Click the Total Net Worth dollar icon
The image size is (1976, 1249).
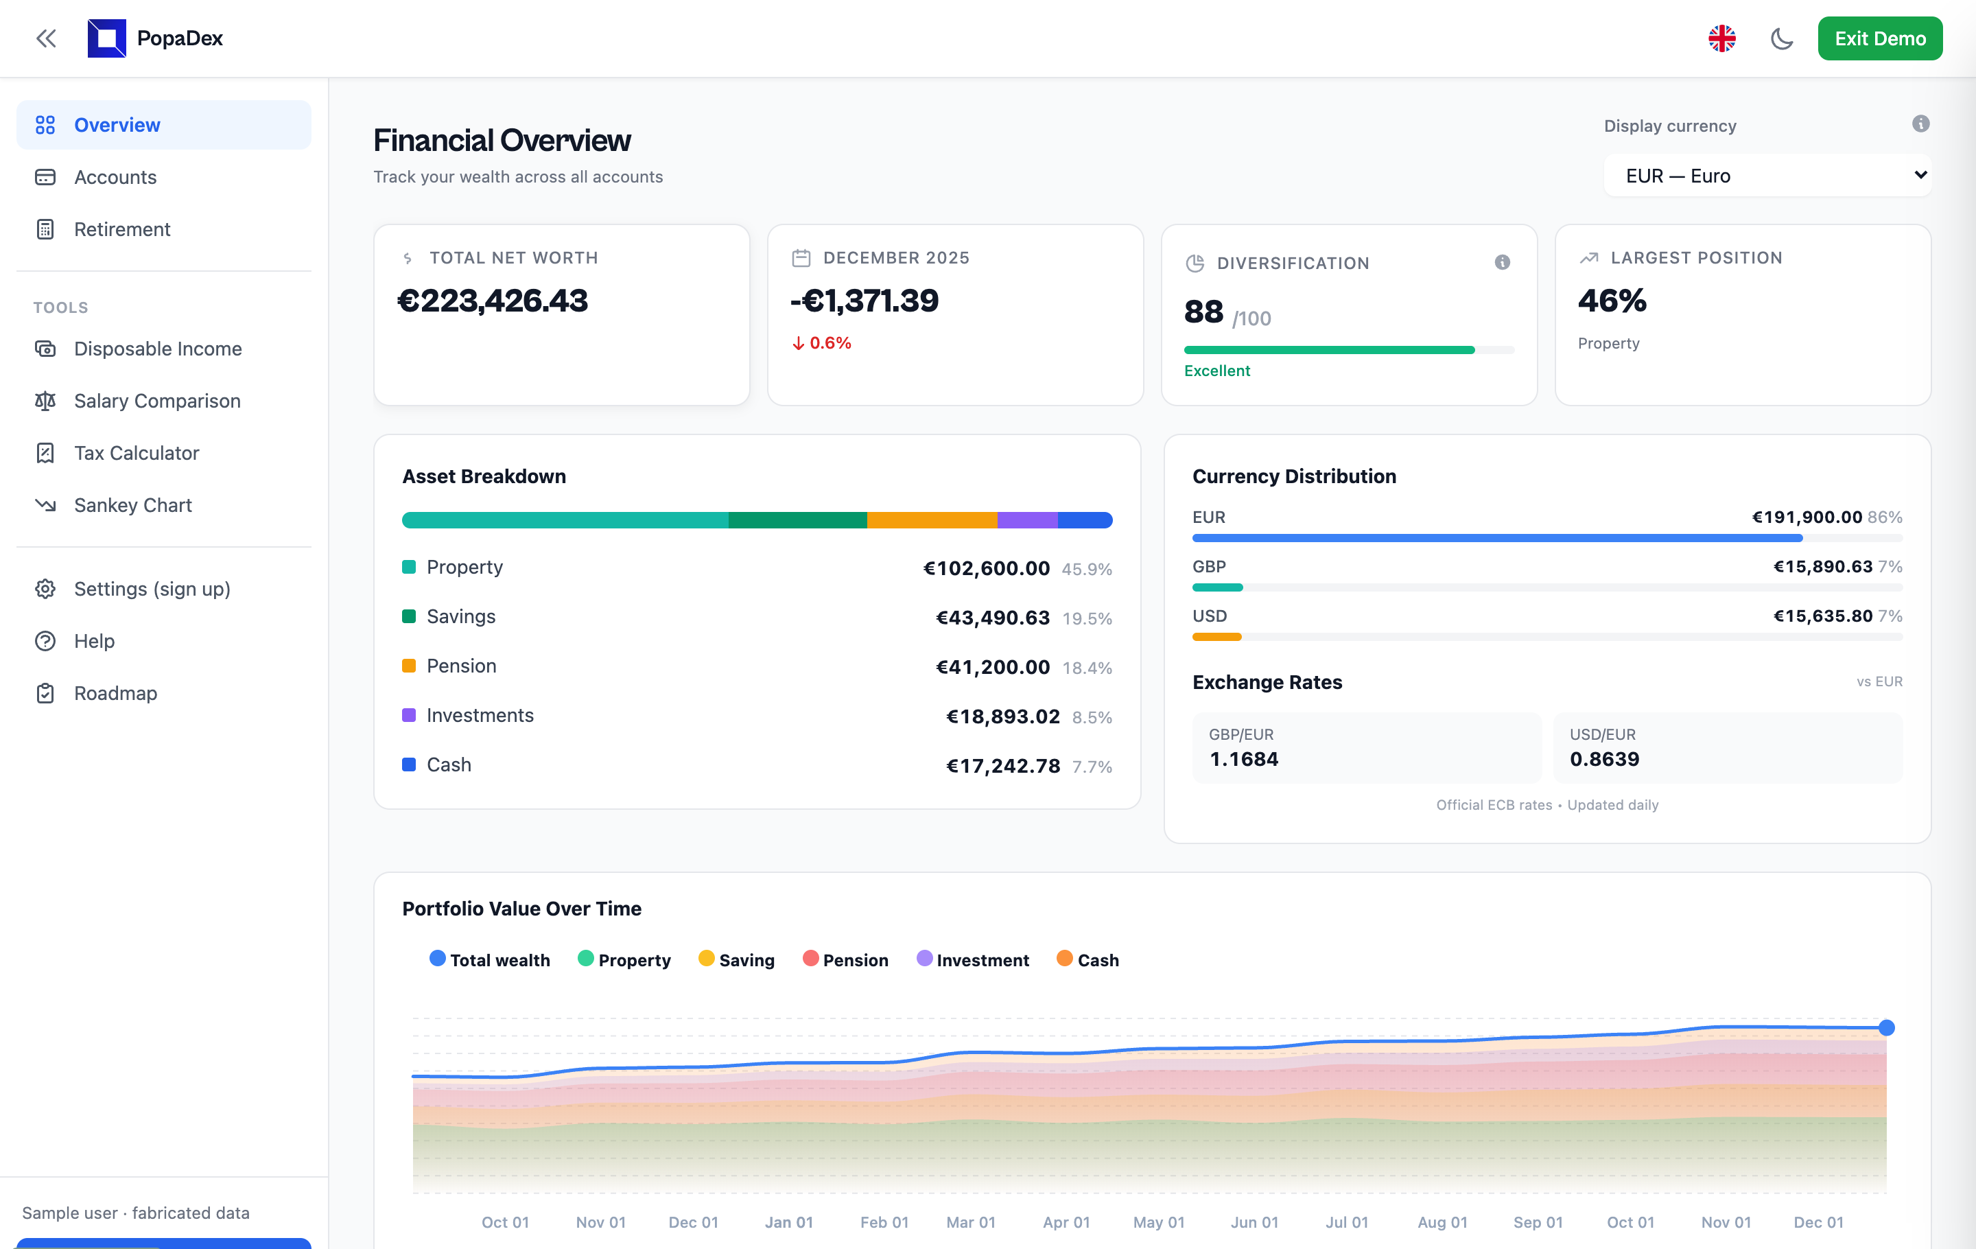click(408, 259)
